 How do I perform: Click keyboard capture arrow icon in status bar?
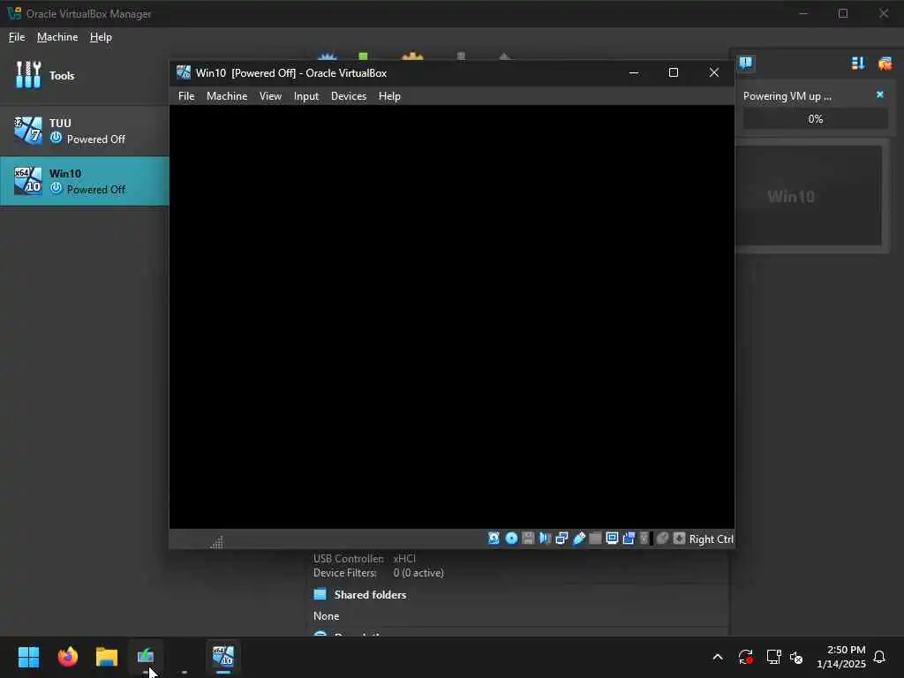[x=679, y=539]
